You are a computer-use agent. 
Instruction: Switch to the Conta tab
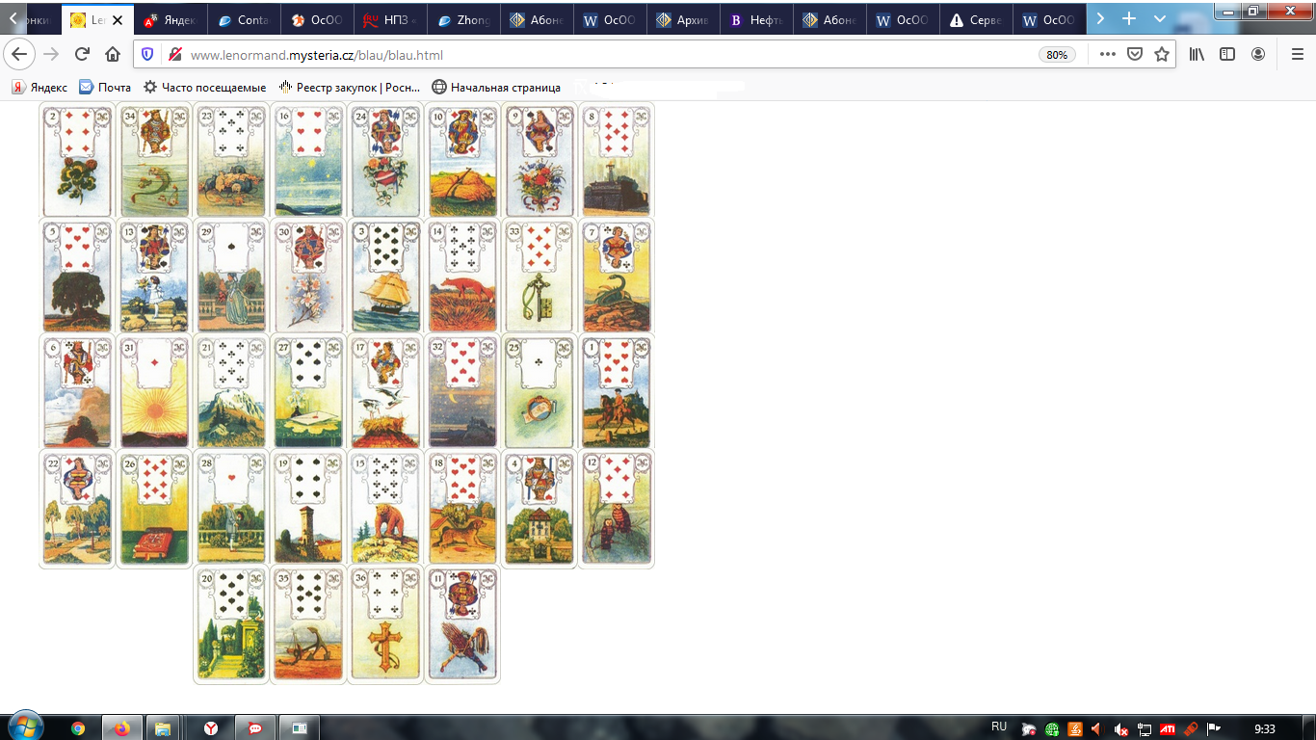click(245, 19)
